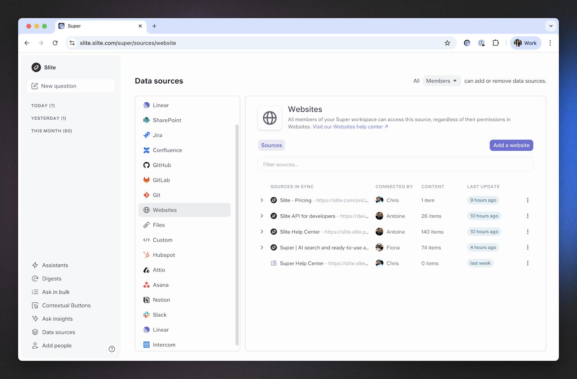Click the Add a website button

511,145
